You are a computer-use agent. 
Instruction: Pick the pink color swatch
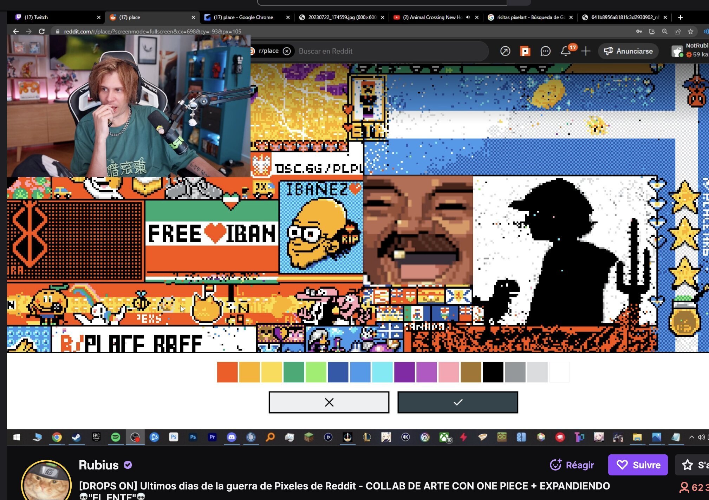click(449, 372)
